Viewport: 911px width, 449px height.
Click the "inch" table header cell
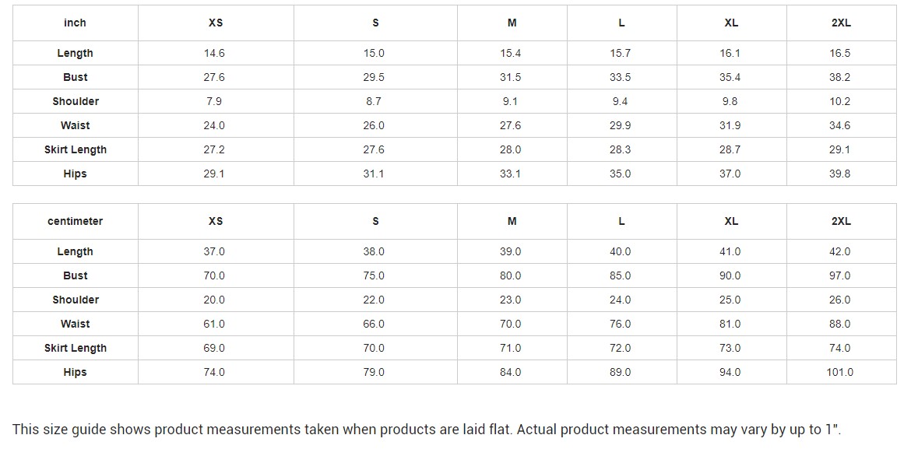click(75, 23)
